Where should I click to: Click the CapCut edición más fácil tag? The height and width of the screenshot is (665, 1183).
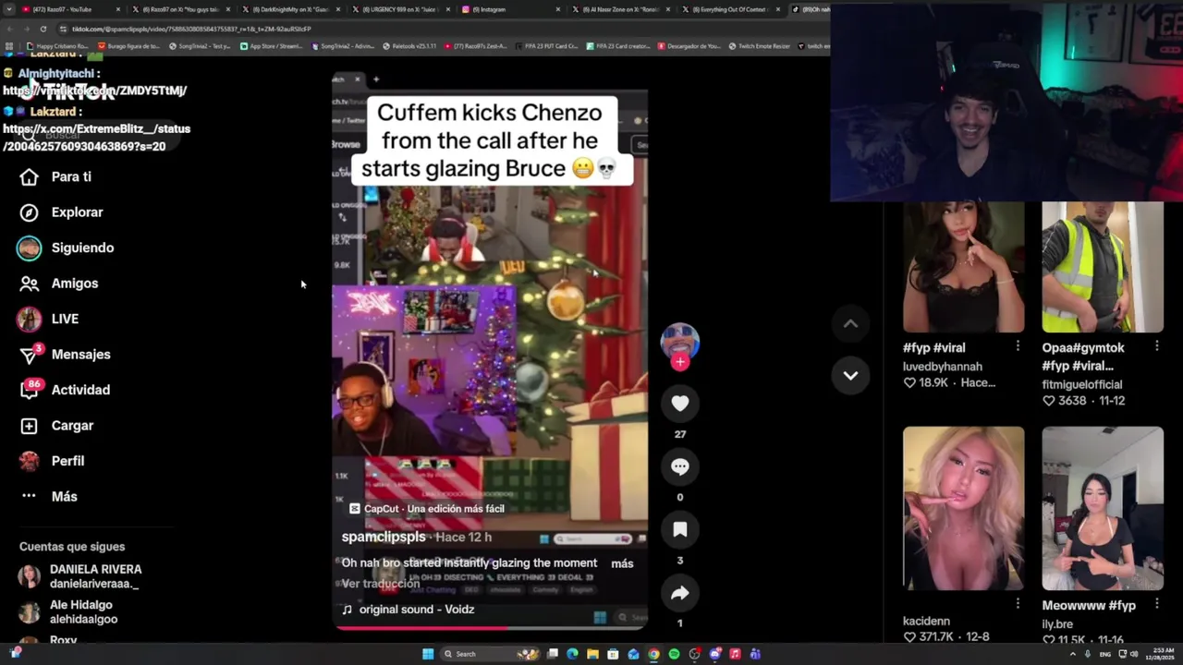tap(427, 509)
